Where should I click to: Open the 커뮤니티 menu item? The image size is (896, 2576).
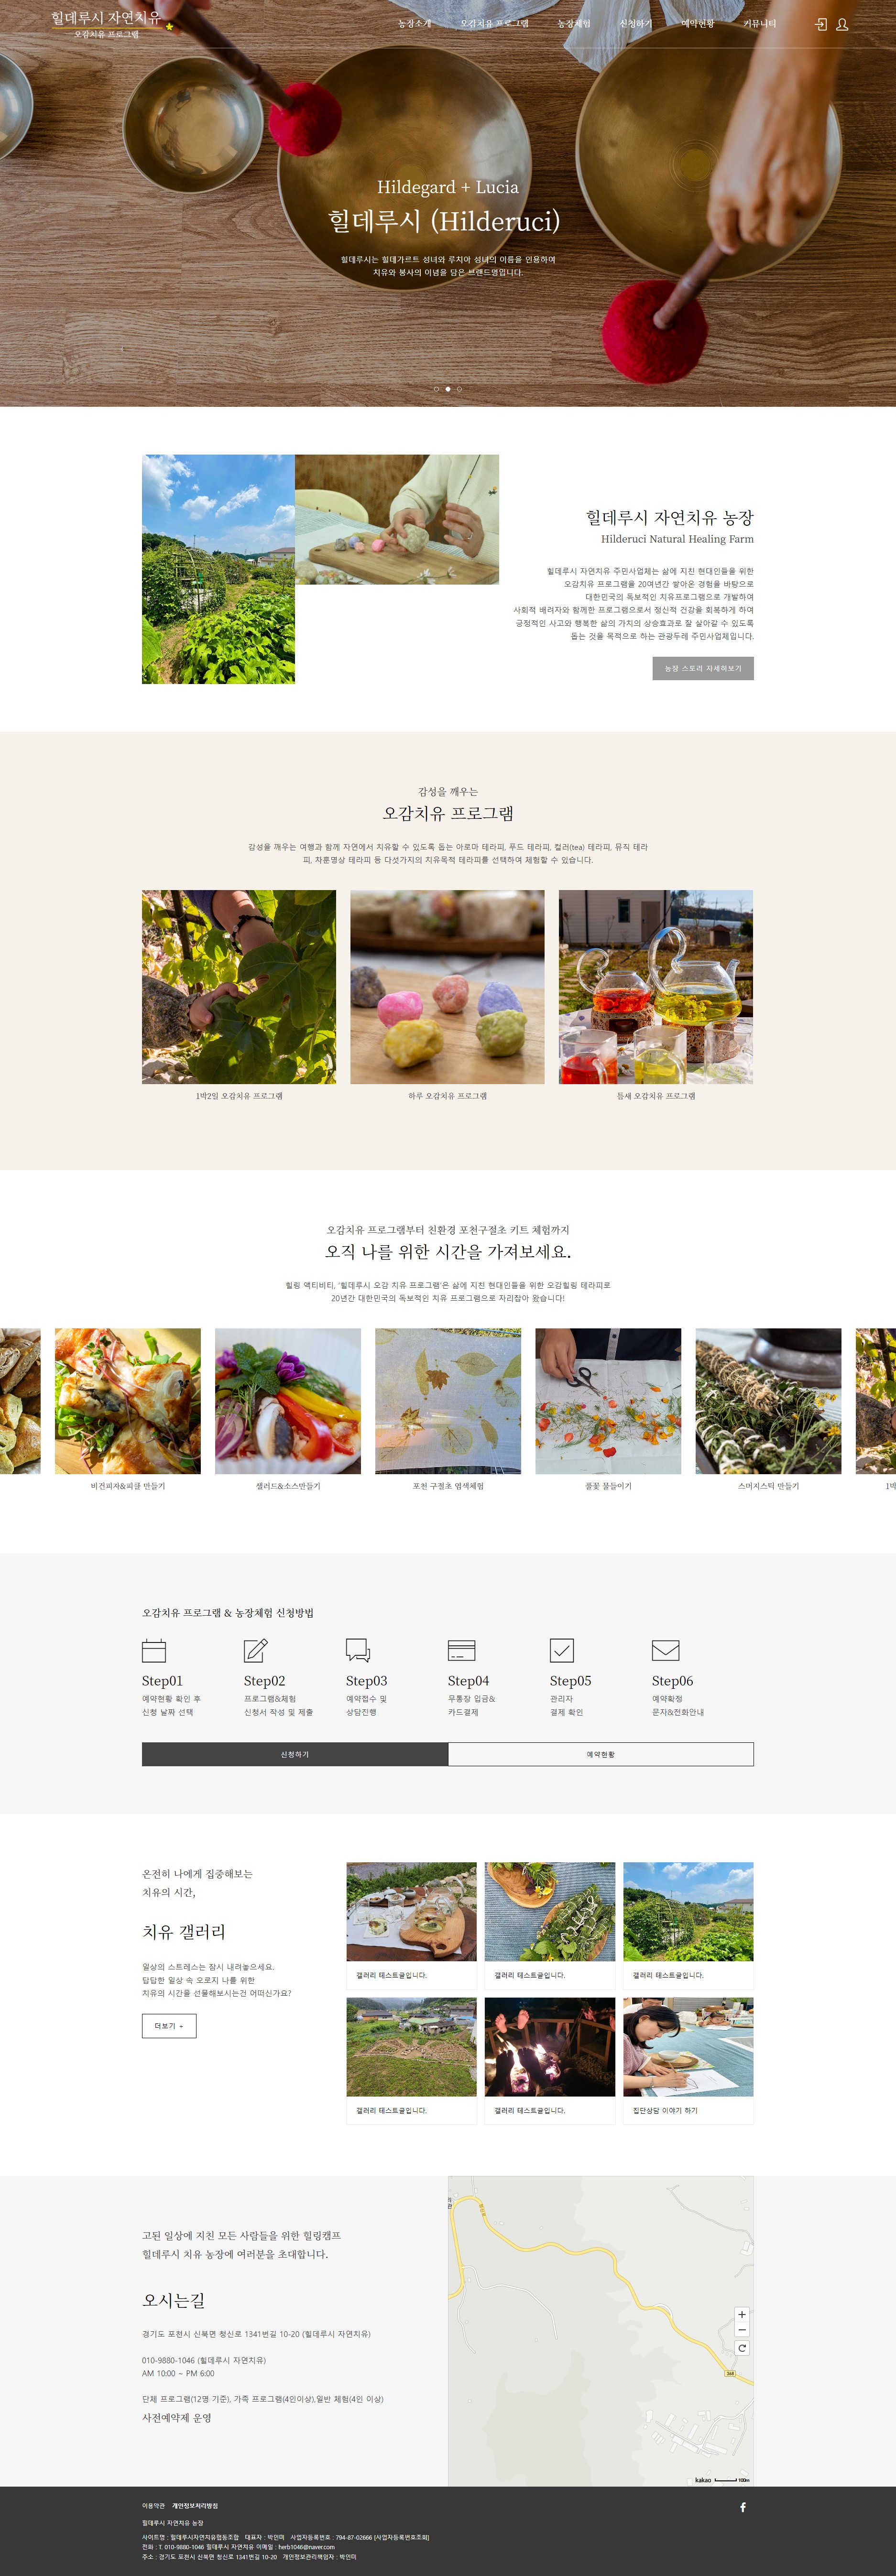760,23
